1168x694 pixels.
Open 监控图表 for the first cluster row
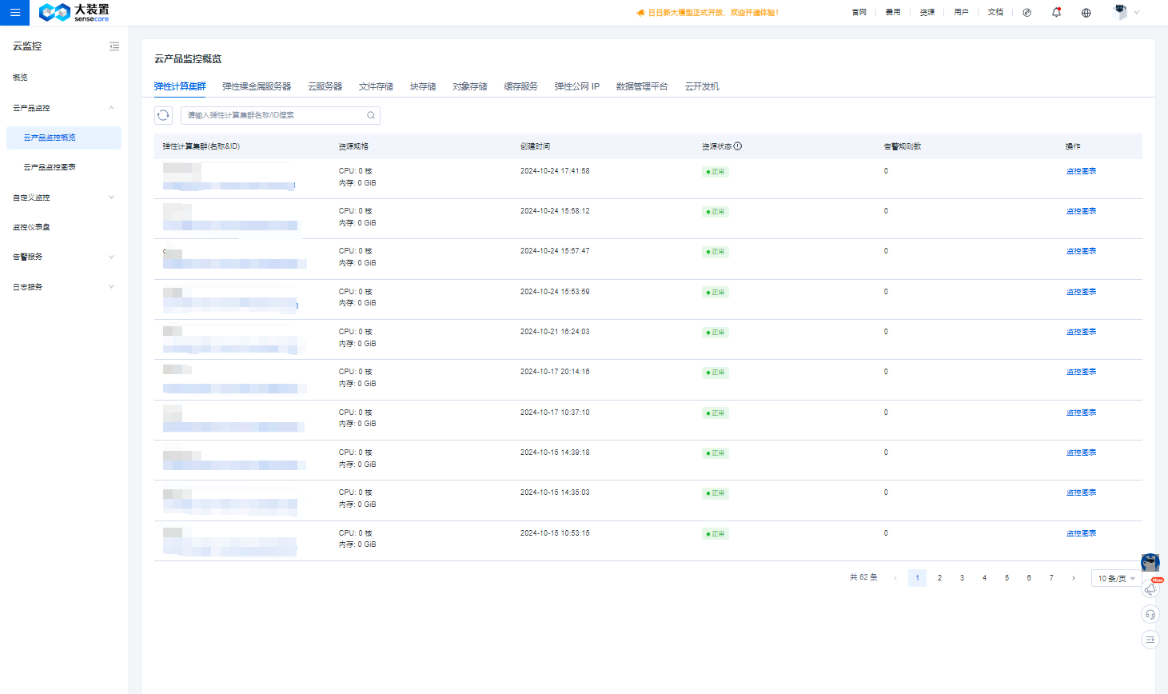coord(1081,171)
